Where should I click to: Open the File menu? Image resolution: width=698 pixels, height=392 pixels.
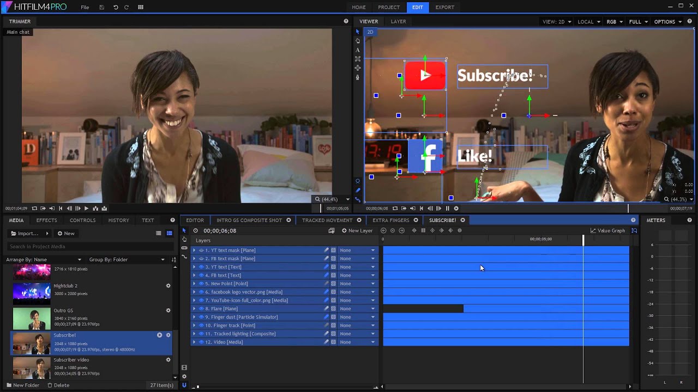[85, 7]
